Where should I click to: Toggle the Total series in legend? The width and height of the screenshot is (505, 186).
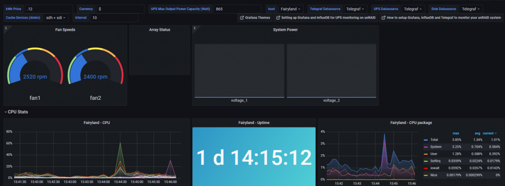pyautogui.click(x=434, y=140)
